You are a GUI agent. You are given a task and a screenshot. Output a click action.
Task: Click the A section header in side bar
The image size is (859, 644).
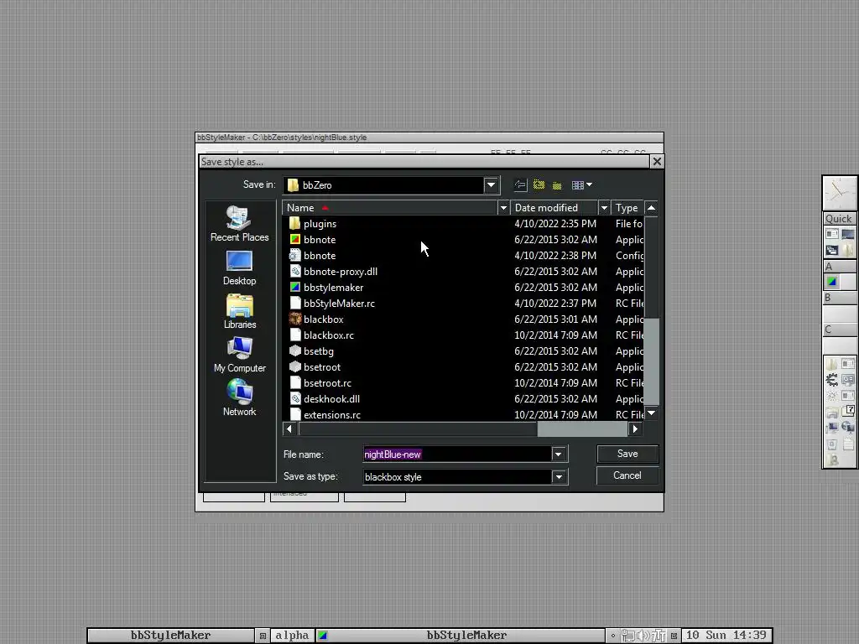[x=840, y=267]
